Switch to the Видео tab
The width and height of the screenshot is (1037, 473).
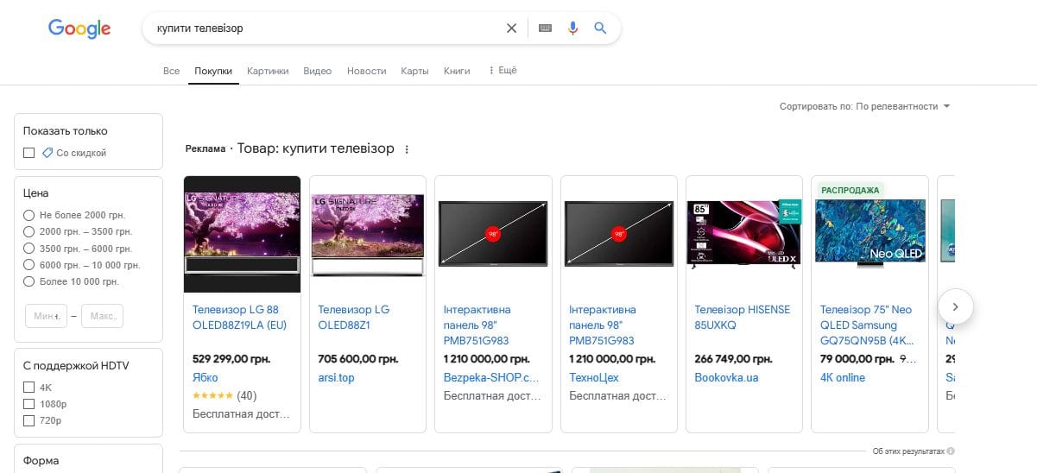tap(318, 71)
